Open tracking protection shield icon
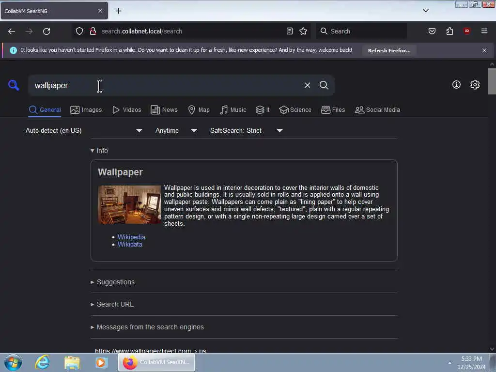 tap(79, 31)
